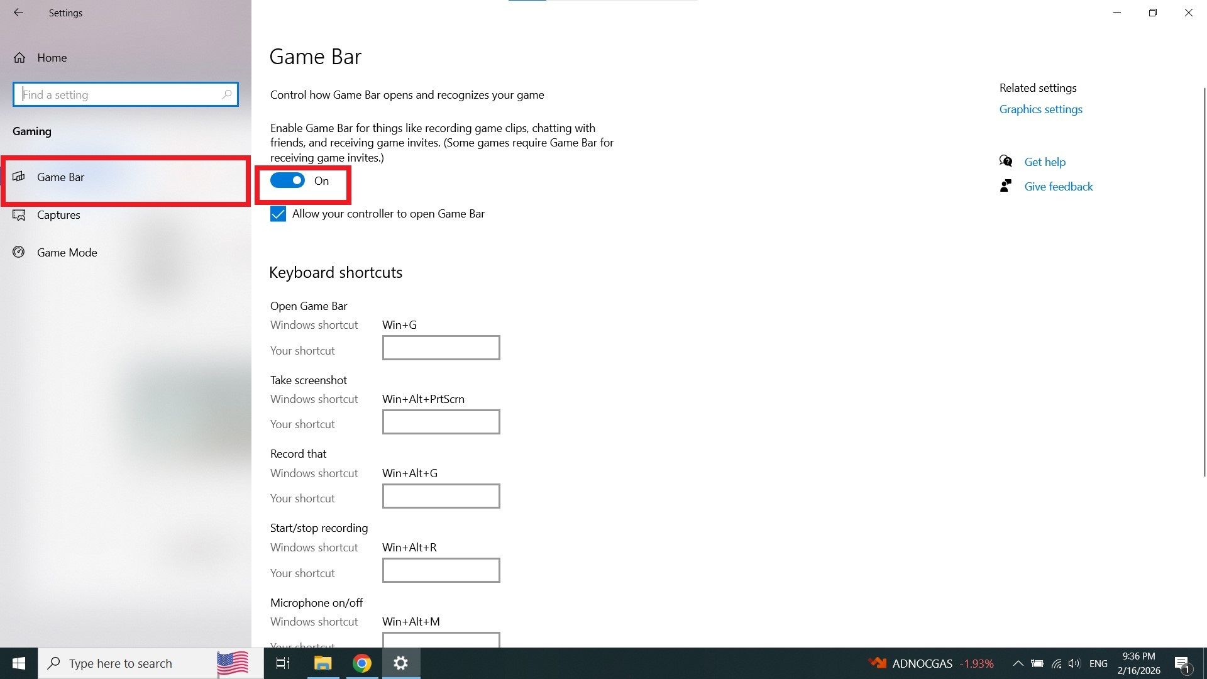Image resolution: width=1207 pixels, height=679 pixels.
Task: Click the Find a setting search box
Action: pyautogui.click(x=125, y=94)
